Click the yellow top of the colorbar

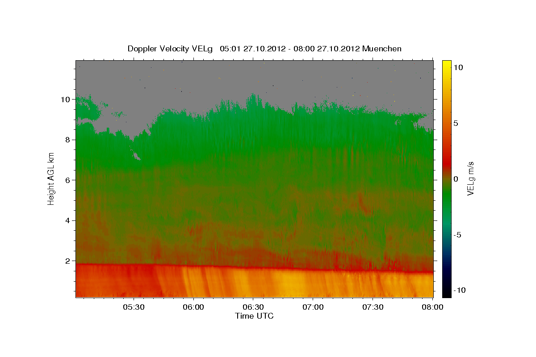(446, 65)
